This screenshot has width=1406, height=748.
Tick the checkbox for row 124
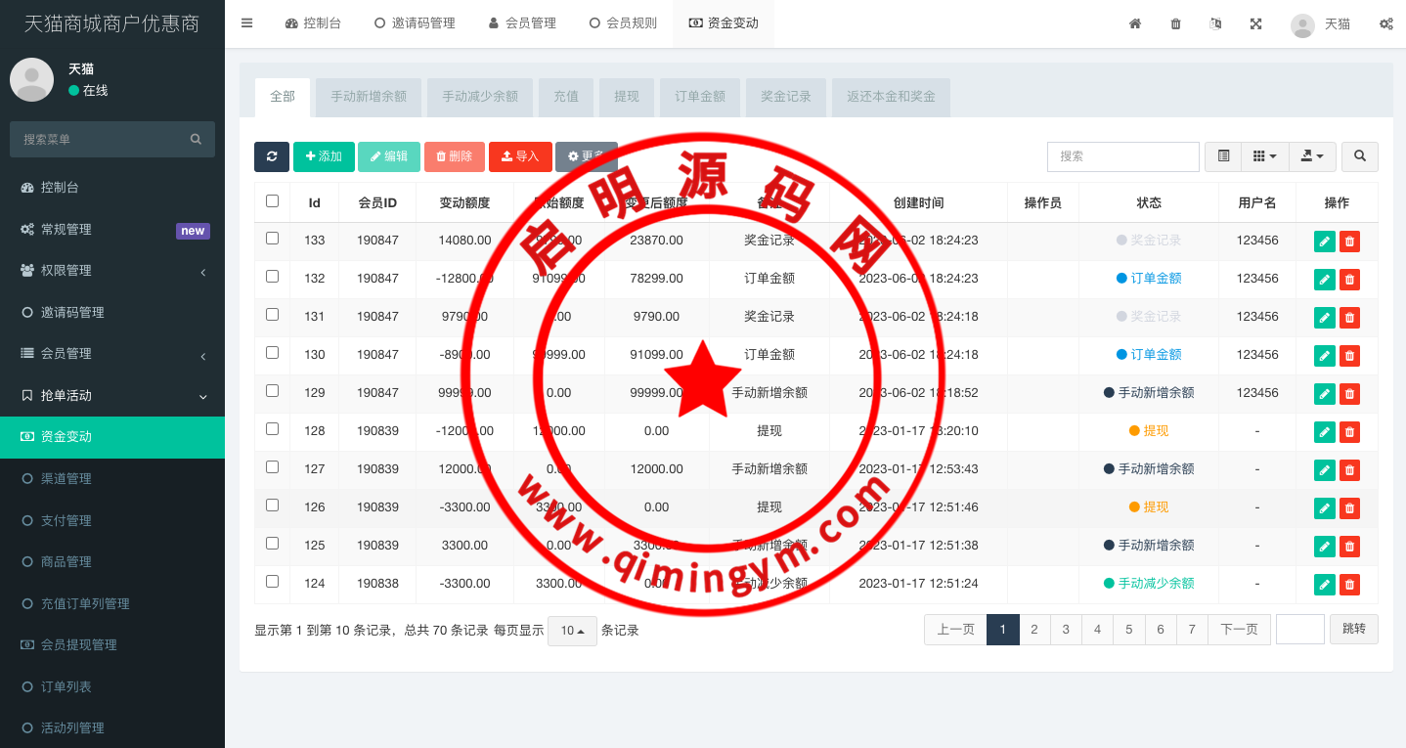point(272,582)
